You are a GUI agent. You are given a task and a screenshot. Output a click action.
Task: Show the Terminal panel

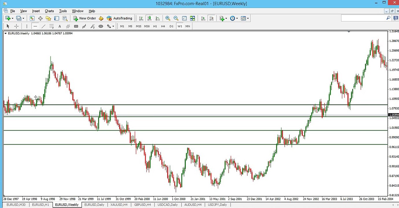[x=57, y=18]
